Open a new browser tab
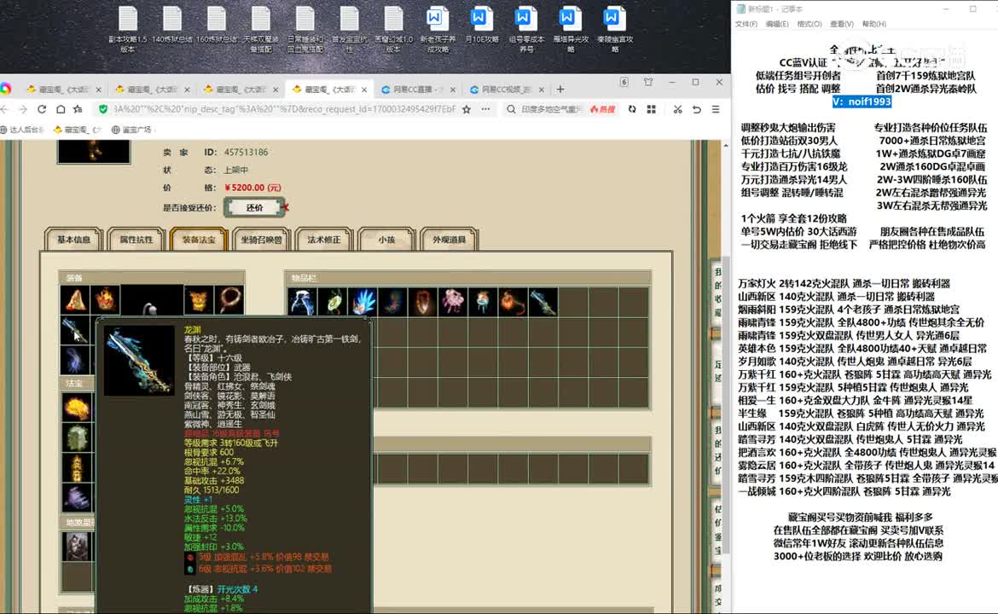The height and width of the screenshot is (614, 998). (560, 89)
